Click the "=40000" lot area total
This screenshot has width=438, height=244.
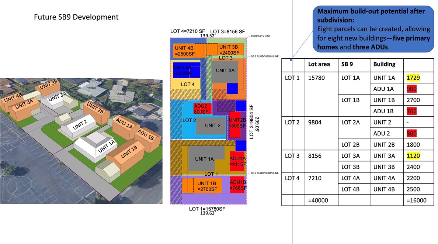point(318,200)
